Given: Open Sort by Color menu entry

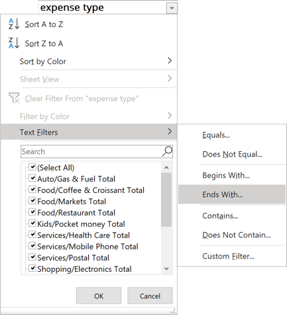Looking at the screenshot, I should click(x=89, y=61).
